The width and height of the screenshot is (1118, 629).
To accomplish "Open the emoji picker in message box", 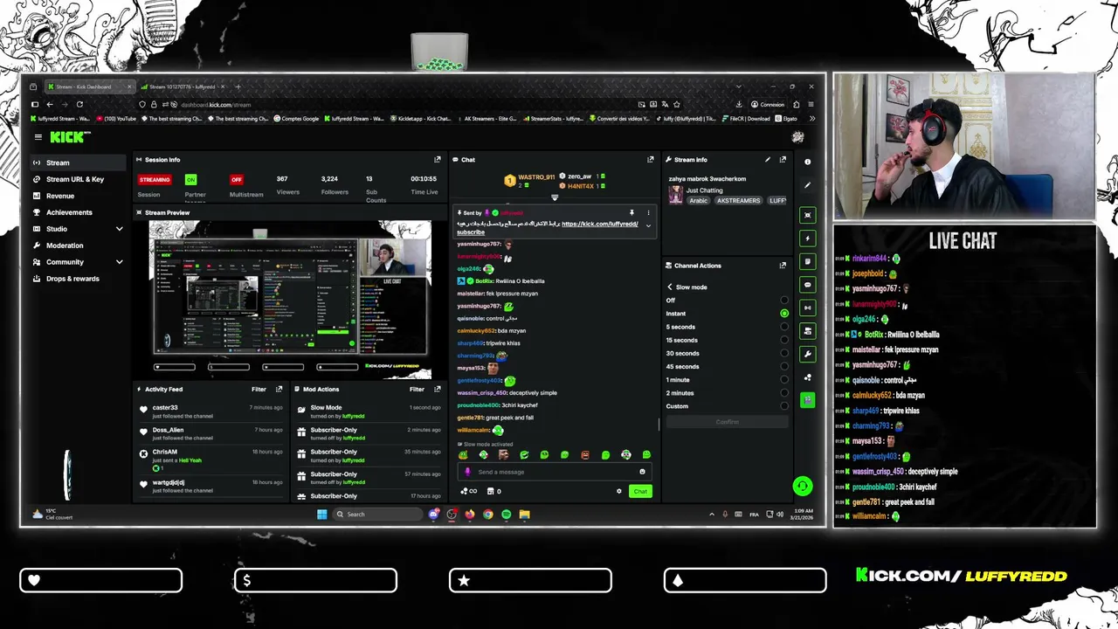I will (642, 472).
